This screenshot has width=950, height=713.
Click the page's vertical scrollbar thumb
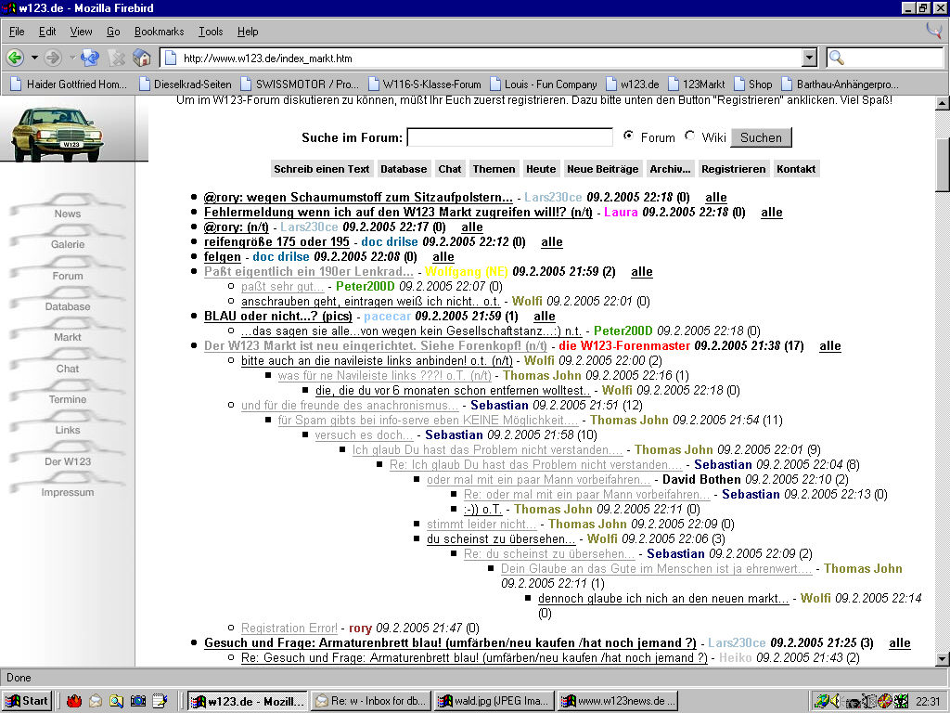coord(943,163)
